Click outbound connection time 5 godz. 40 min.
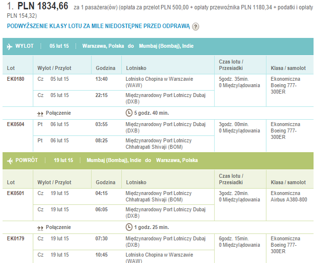Screen dimensions: 320x263 [152, 113]
